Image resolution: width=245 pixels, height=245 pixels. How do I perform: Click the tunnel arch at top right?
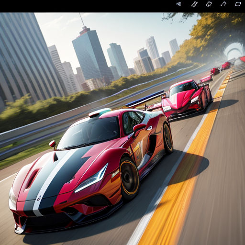click(x=234, y=51)
